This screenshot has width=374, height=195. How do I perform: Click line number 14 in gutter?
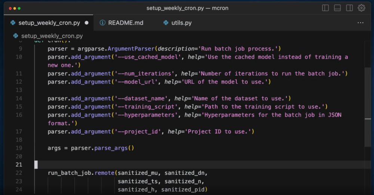click(19, 98)
